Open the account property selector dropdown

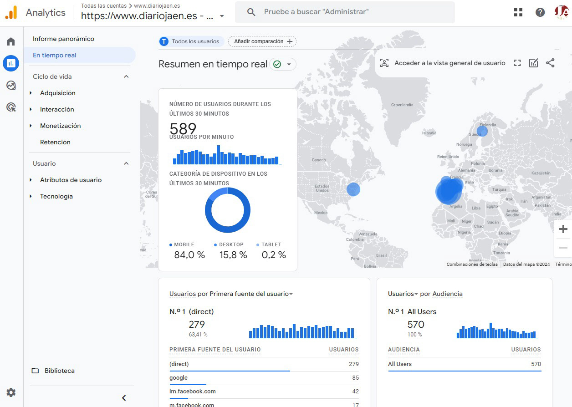click(x=222, y=16)
